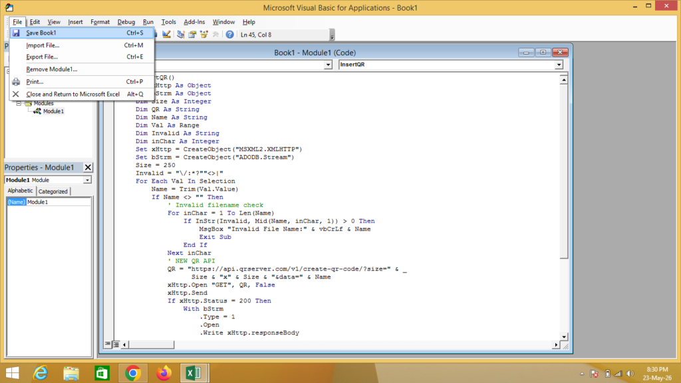This screenshot has width=681, height=383.
Task: Open Firefox from the taskbar
Action: tap(164, 373)
